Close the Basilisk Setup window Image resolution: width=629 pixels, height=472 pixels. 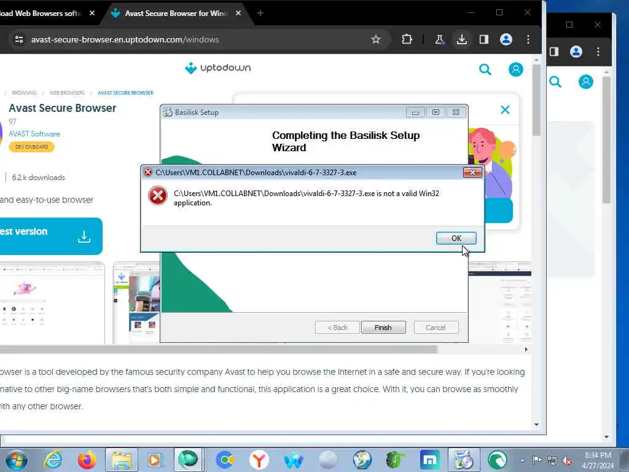point(456,112)
